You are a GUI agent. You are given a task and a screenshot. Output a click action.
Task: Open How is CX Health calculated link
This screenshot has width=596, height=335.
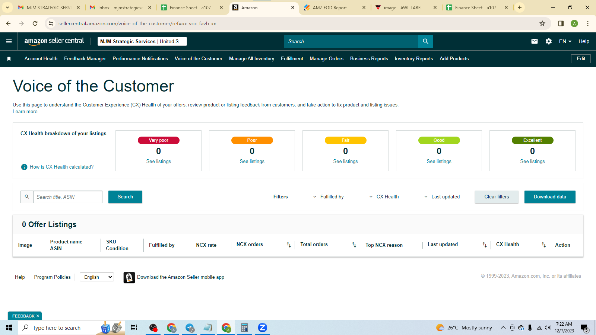(62, 167)
